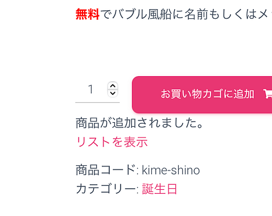Select the product code kime-shino text
This screenshot has width=272, height=216.
tap(171, 170)
